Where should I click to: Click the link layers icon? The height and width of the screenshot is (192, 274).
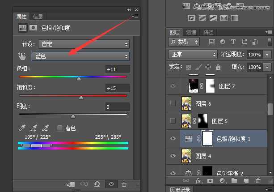[186, 180]
